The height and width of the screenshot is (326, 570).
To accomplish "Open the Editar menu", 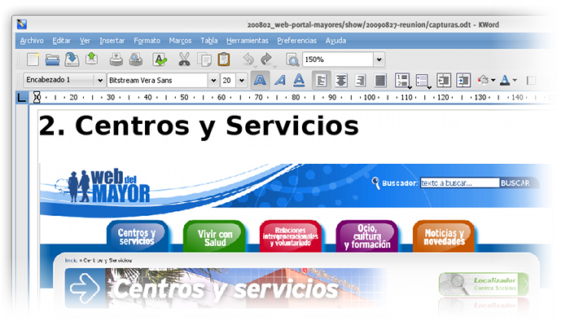I will coord(61,41).
